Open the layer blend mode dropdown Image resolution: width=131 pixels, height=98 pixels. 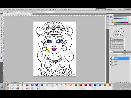(116, 54)
